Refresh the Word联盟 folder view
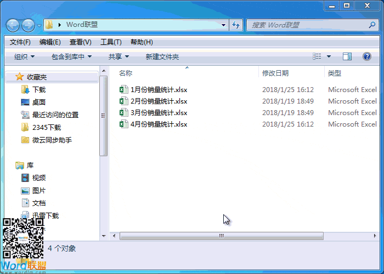384x274 pixels. coord(236,25)
